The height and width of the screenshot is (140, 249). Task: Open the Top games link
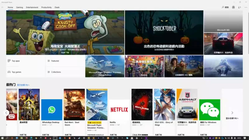coord(16,72)
